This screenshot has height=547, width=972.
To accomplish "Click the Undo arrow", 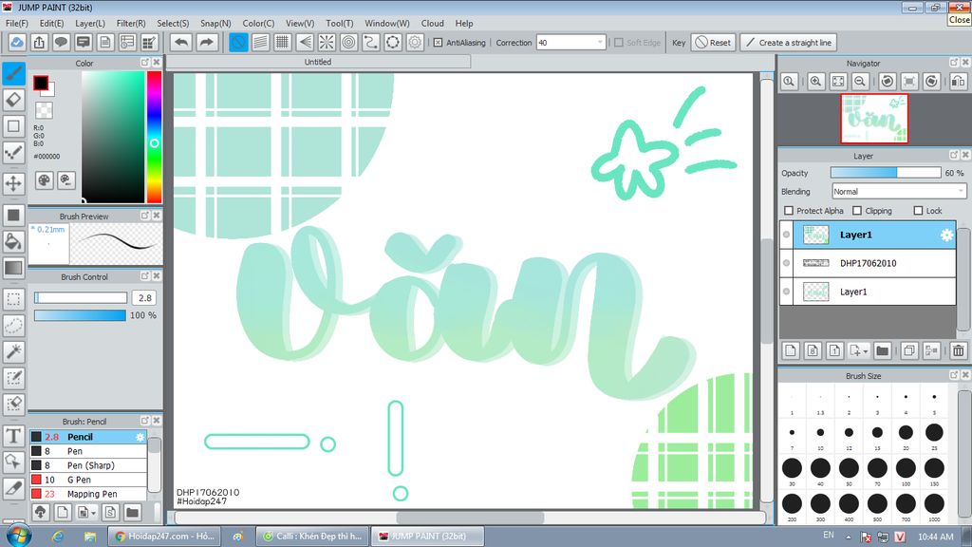I will click(x=181, y=42).
